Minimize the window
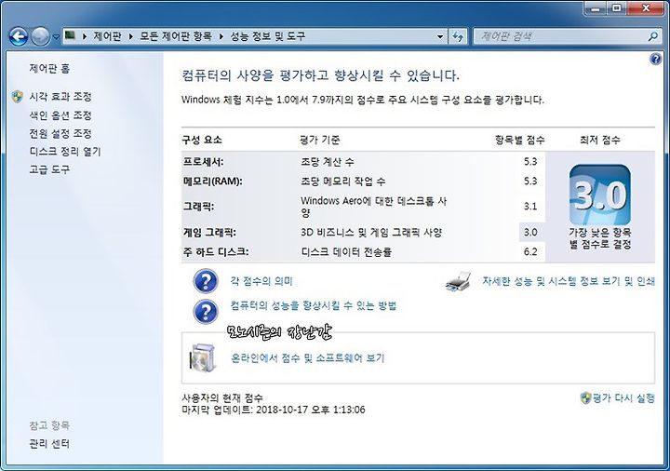This screenshot has height=471, width=670. click(596, 8)
